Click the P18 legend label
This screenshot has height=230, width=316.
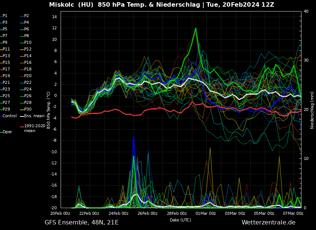28,69
